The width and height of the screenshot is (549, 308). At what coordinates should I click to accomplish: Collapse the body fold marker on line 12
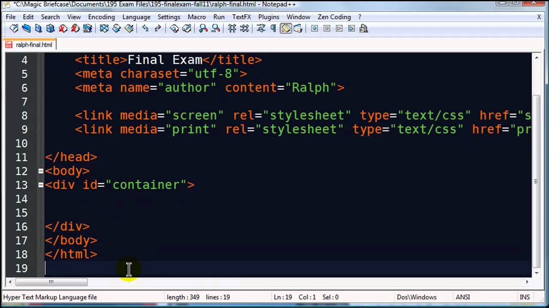(x=41, y=171)
